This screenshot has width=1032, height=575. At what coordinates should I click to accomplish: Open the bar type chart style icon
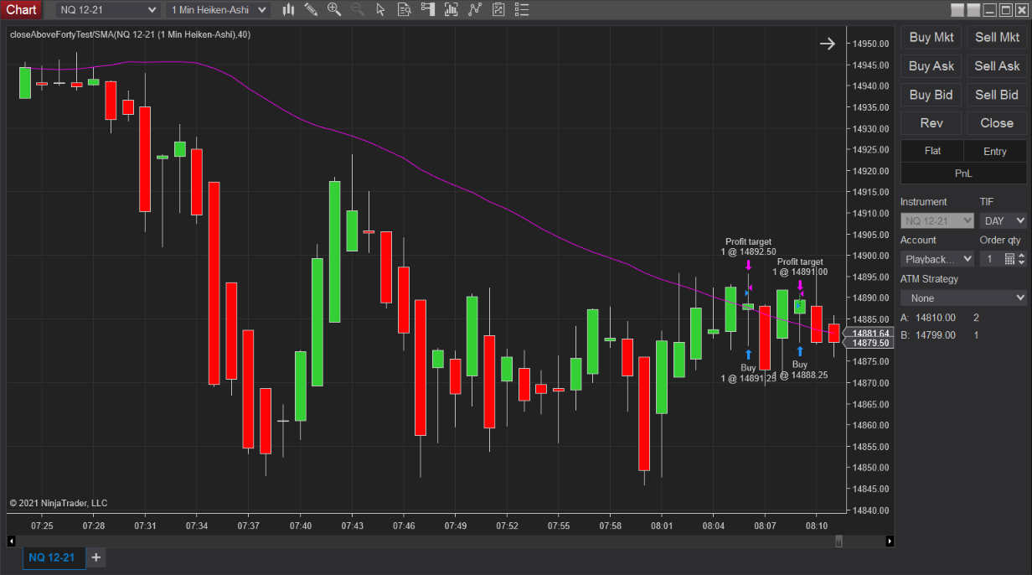coord(289,9)
